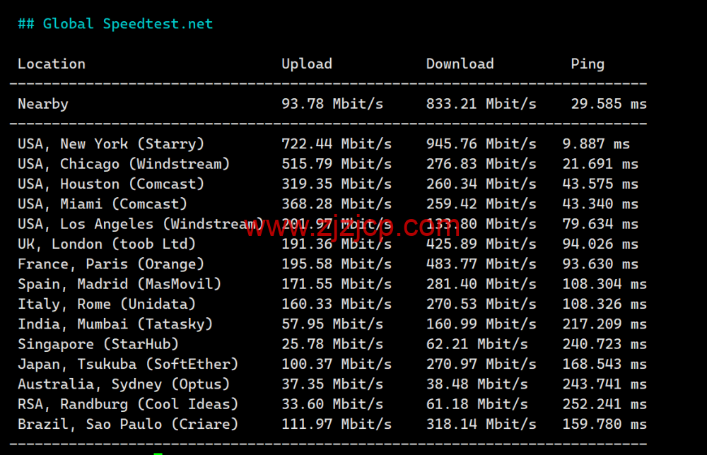Click Madrid upload 171.55 Mbit/s

tap(337, 284)
